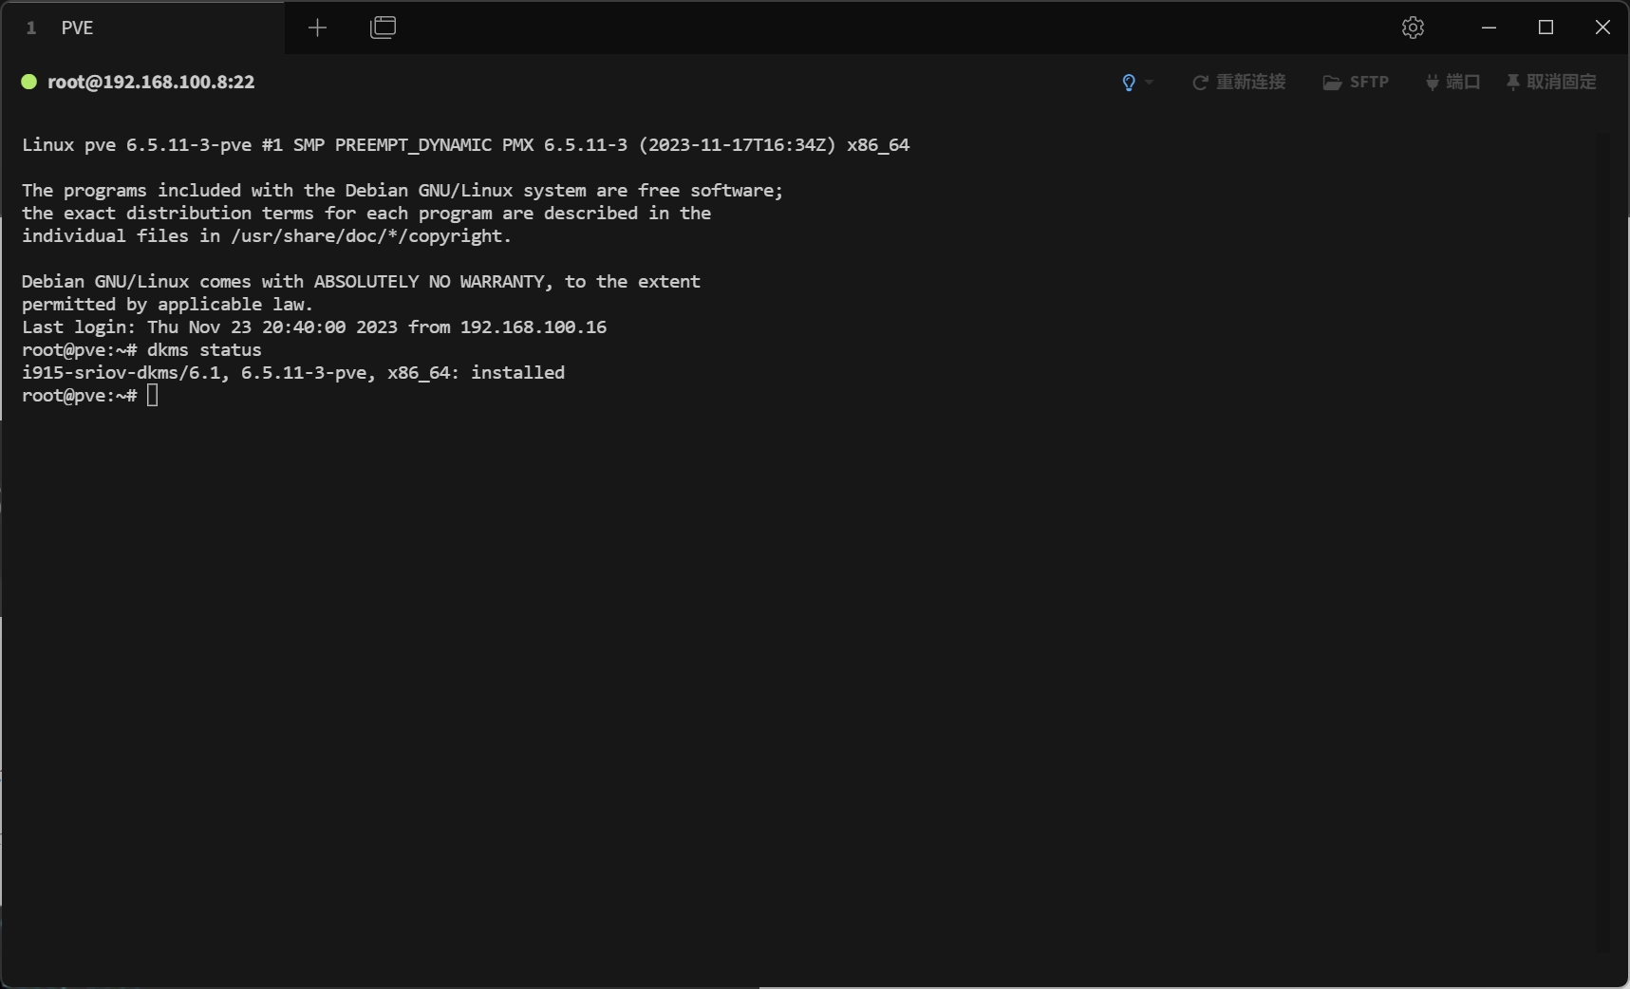
Task: Switch to the PVE session tab
Action: (x=142, y=28)
